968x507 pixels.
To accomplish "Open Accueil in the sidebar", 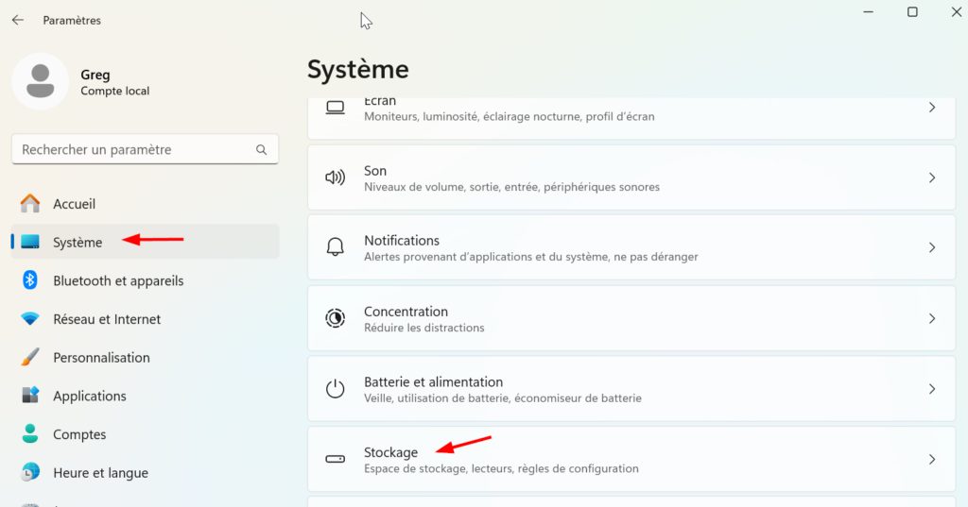I will pyautogui.click(x=145, y=204).
